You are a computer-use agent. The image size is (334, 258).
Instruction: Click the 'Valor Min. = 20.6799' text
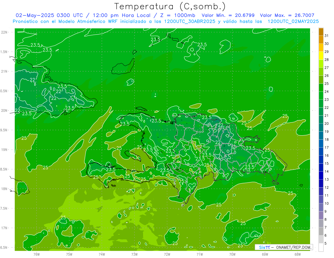click(229, 15)
